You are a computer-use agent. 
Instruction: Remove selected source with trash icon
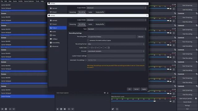pyautogui.click(x=61, y=109)
